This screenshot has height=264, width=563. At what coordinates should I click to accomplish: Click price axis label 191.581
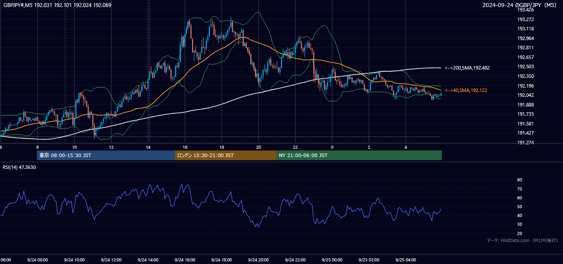point(526,124)
